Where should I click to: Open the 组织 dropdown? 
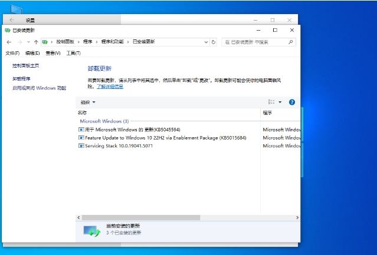pos(87,102)
